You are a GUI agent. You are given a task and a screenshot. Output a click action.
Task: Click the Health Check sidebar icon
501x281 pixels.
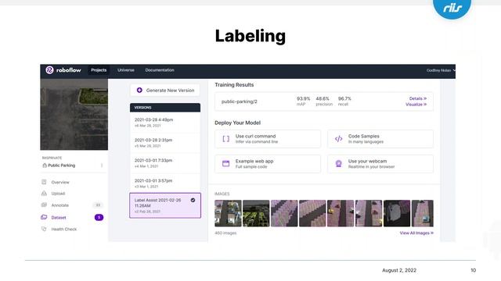pyautogui.click(x=44, y=229)
